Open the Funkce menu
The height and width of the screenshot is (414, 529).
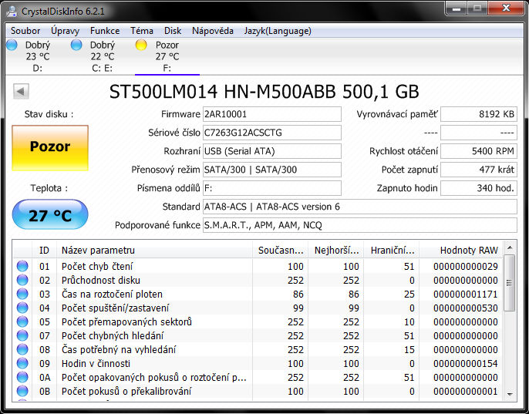105,31
